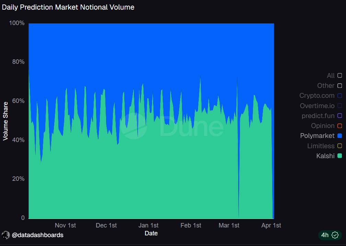Click the 'All' legend label
Screen dimensions: 346x246
coord(331,75)
